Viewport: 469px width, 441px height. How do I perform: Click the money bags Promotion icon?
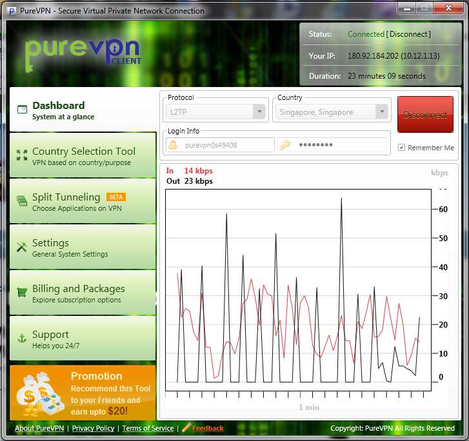(41, 394)
